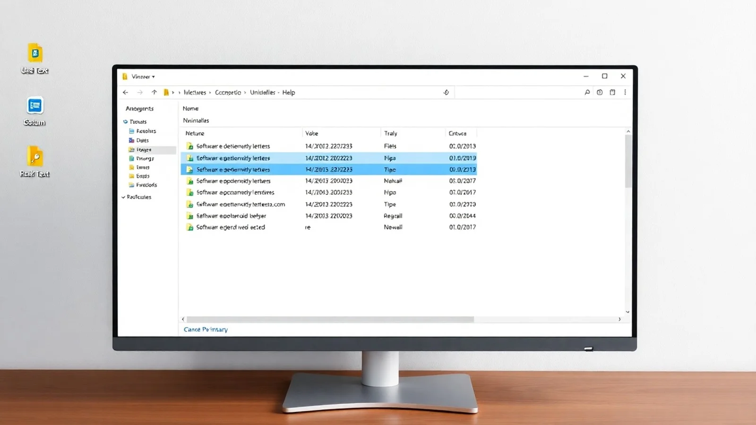
Task: Click the '02.0/2013' date cell
Action: (463, 146)
